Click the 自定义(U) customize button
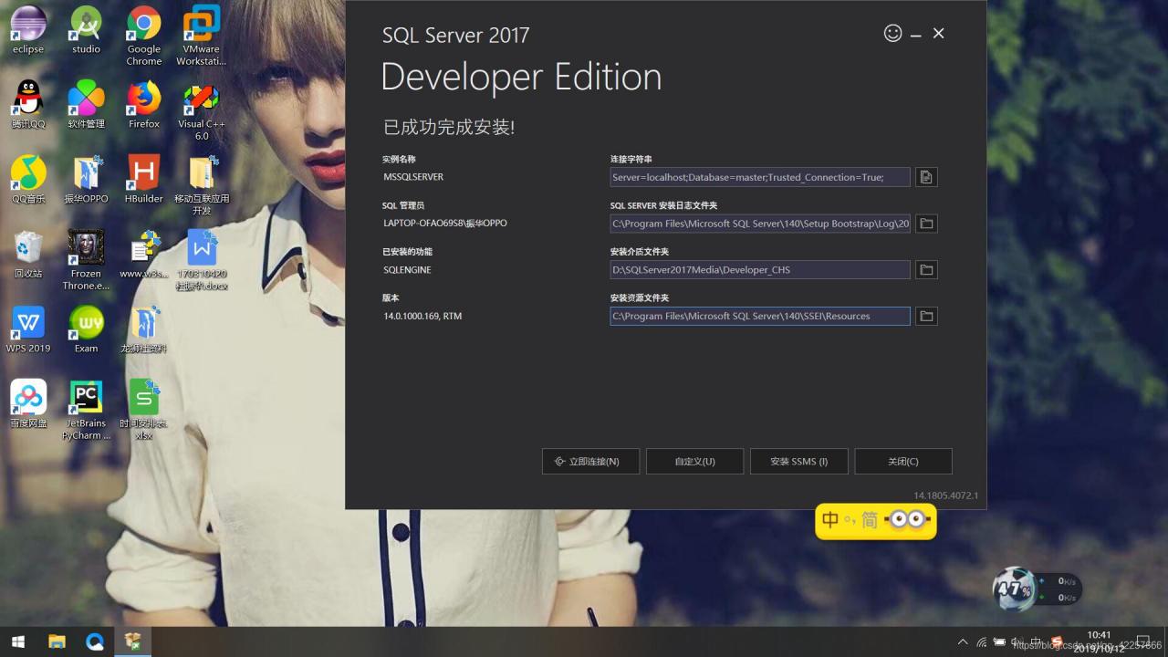Viewport: 1168px width, 657px height. click(694, 462)
